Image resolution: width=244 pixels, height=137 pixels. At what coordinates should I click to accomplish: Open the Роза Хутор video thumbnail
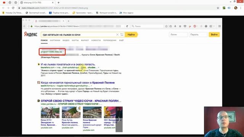point(71,112)
